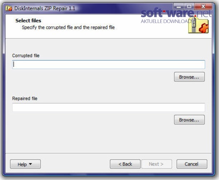
Task: Click the 'Corrupted file' label
Action: (x=26, y=55)
